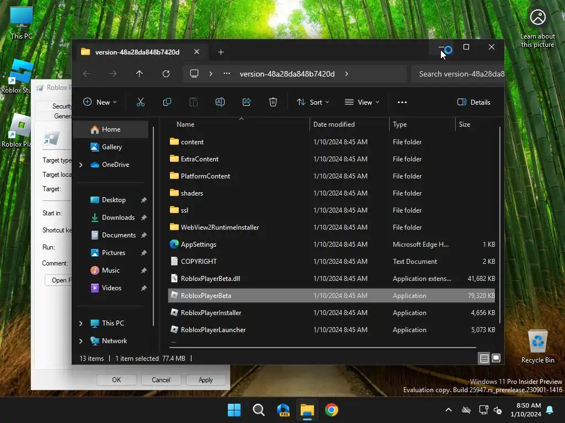The image size is (565, 423).
Task: Click the Rename icon in toolbar
Action: pos(220,102)
